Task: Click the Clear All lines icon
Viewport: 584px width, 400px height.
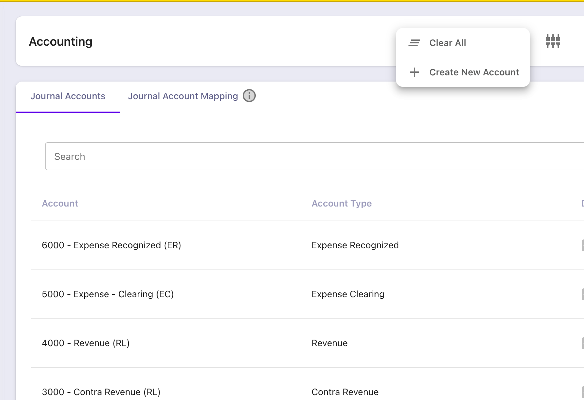Action: click(414, 43)
